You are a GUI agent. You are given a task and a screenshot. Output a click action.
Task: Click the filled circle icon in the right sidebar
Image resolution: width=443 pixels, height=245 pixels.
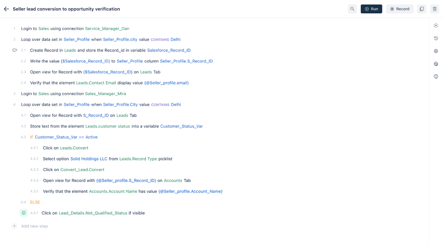point(436,64)
